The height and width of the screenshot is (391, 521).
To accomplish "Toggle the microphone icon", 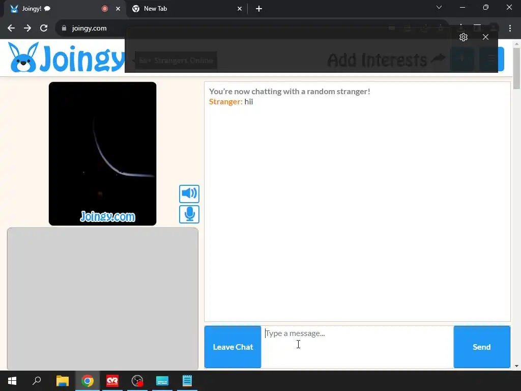I will tap(189, 214).
